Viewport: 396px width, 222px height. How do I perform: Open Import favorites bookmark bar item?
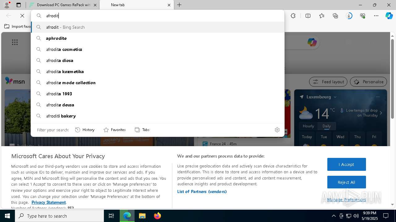click(x=18, y=27)
